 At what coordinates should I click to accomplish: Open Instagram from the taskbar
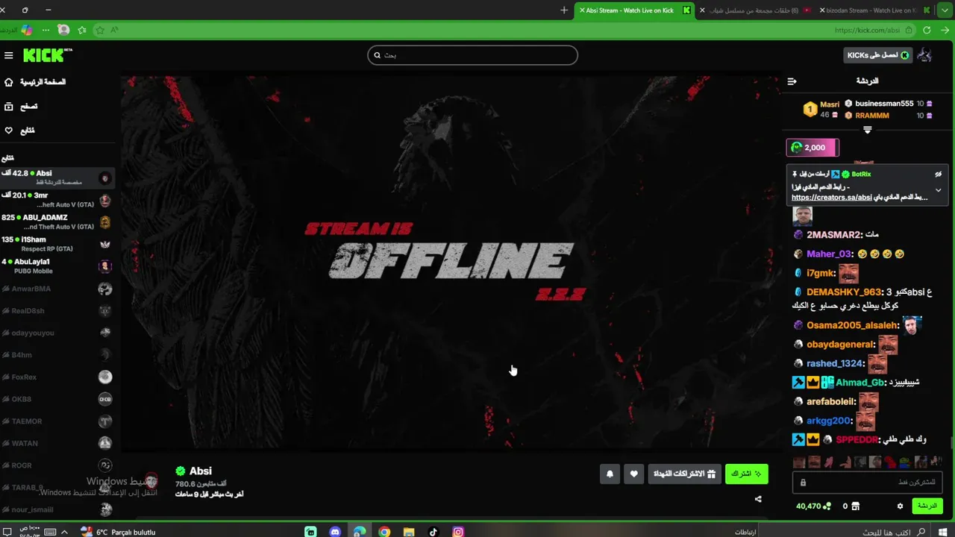coord(458,532)
